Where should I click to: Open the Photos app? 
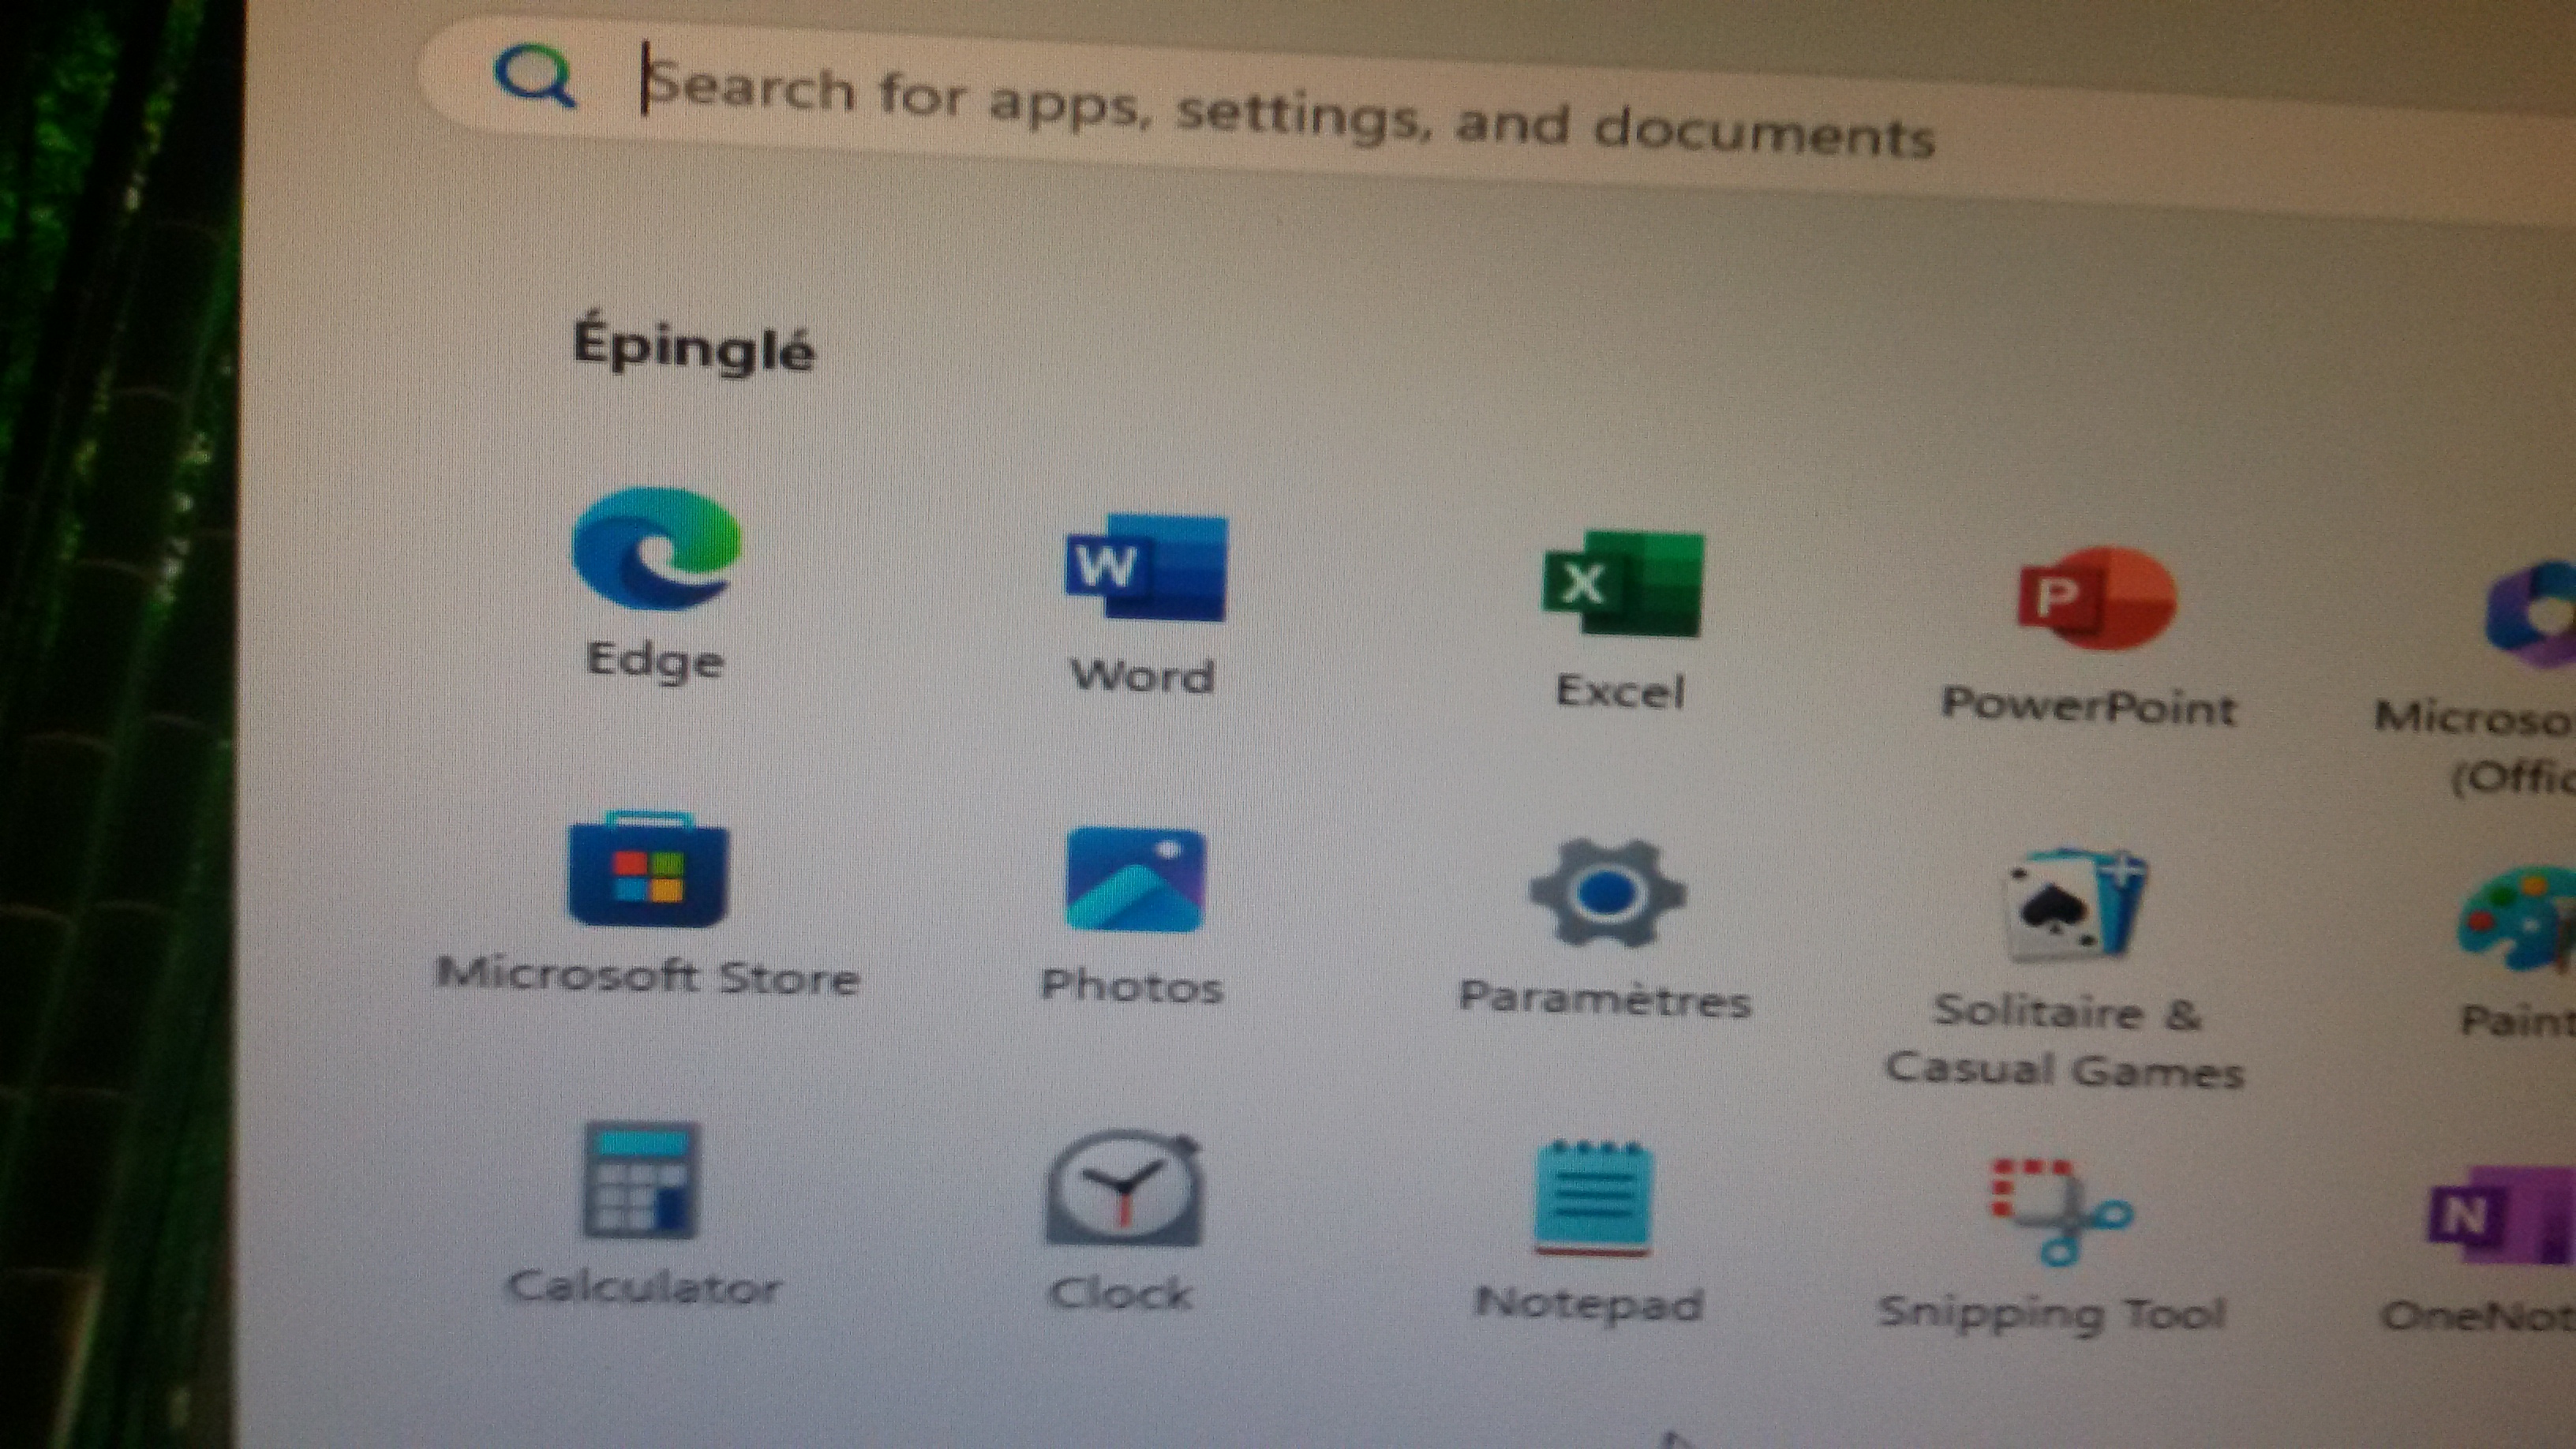coord(1135,881)
